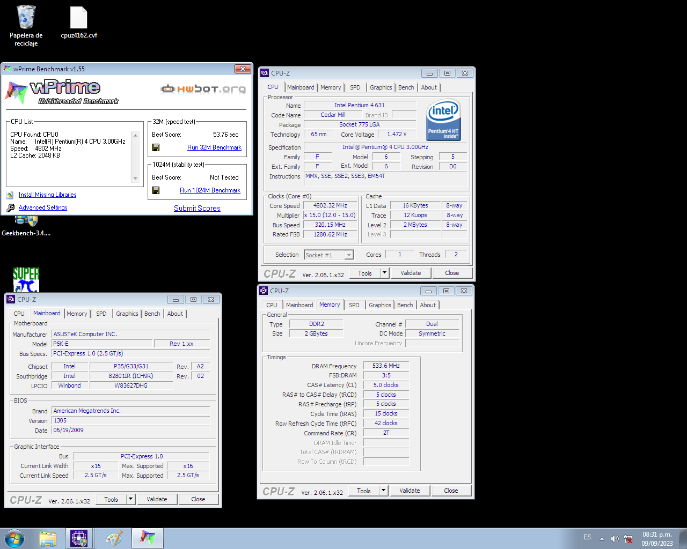Click Validate in the CPU tab window
This screenshot has width=687, height=549.
(x=411, y=273)
